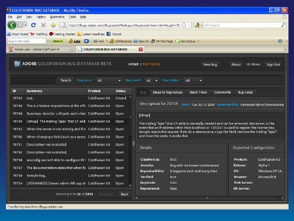Click the bug Search button

point(66,81)
